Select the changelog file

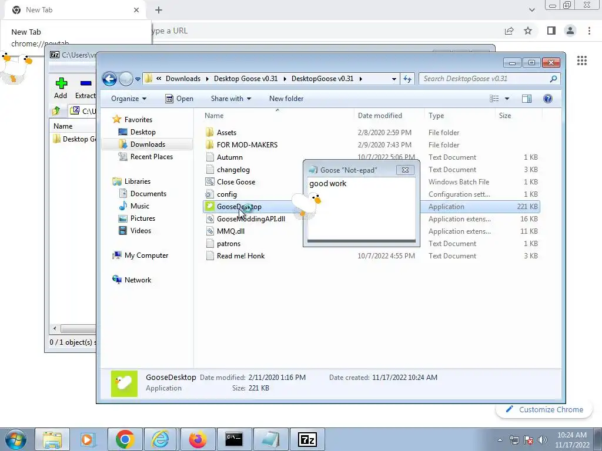(x=233, y=170)
